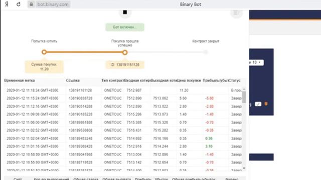The width and height of the screenshot is (321, 180).
Task: Click the purchase price cell 11.20 in the table
Action: tap(184, 90)
